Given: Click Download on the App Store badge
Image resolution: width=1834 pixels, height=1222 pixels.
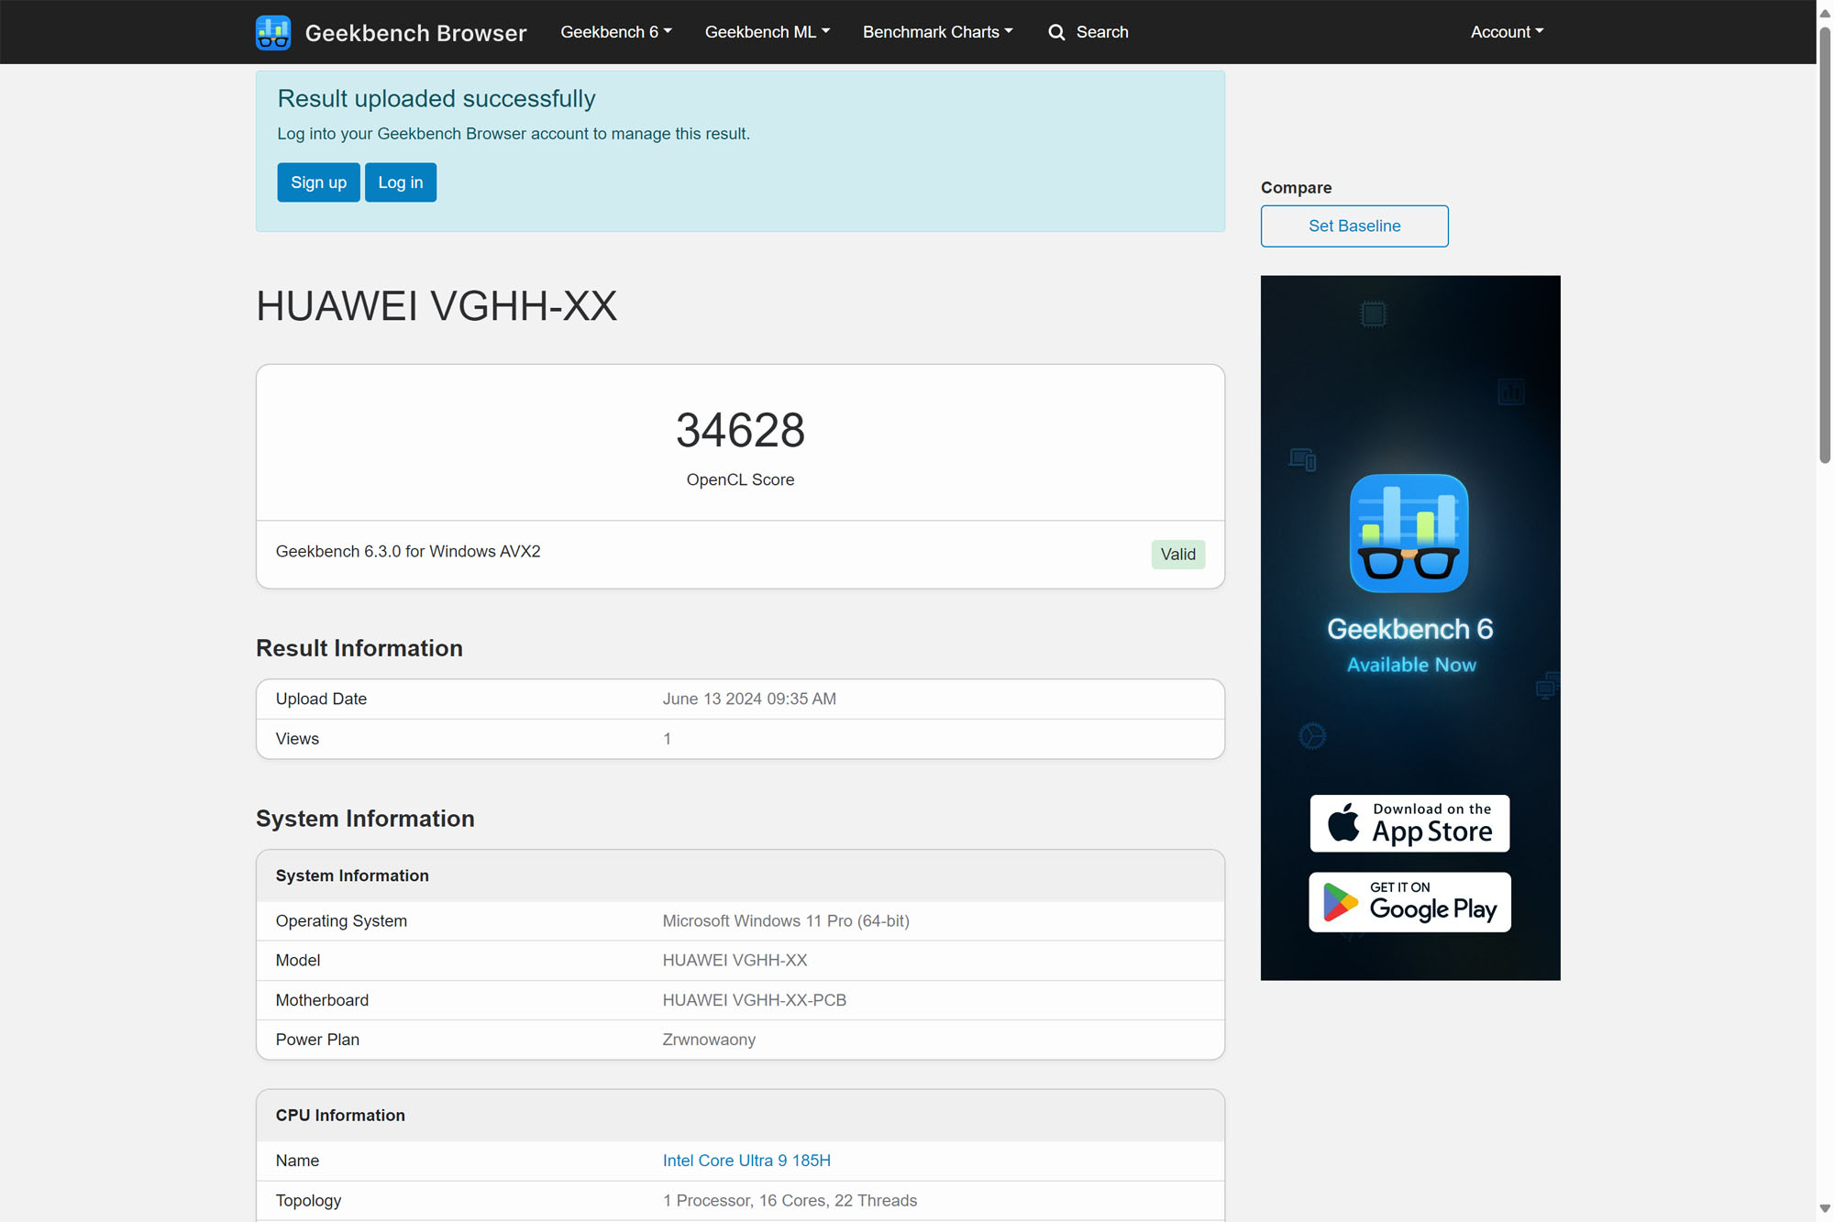Looking at the screenshot, I should click(x=1409, y=823).
